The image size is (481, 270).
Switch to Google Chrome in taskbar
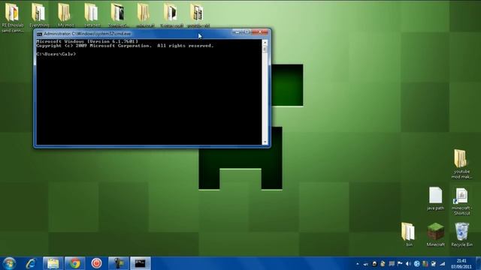pyautogui.click(x=74, y=263)
